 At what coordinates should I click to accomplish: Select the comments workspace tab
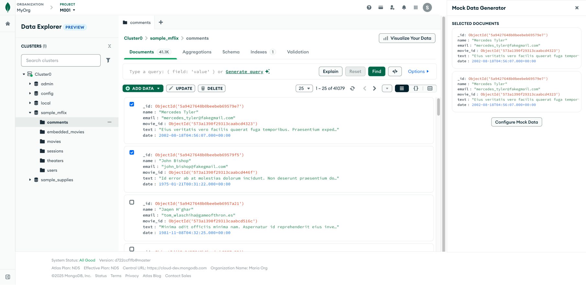click(137, 22)
